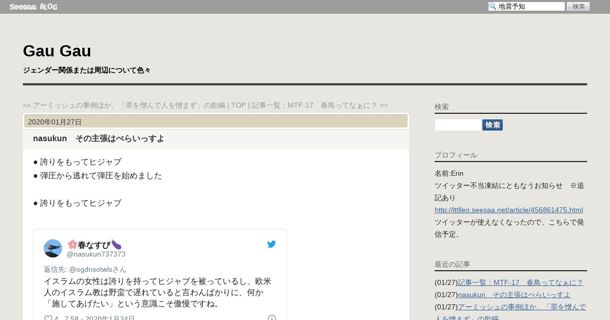Focus the top search field with 地震予知
The width and height of the screenshot is (610, 320).
[x=527, y=7]
